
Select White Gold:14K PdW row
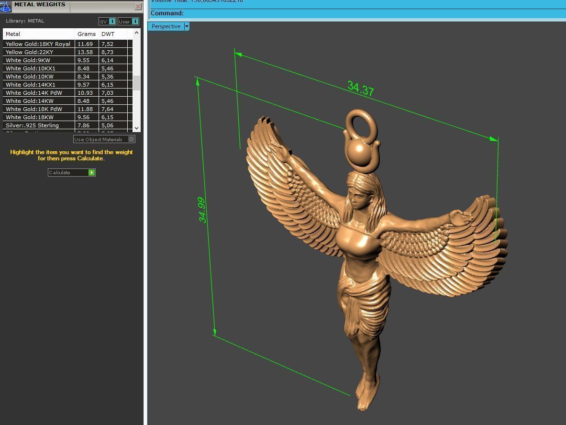click(67, 93)
